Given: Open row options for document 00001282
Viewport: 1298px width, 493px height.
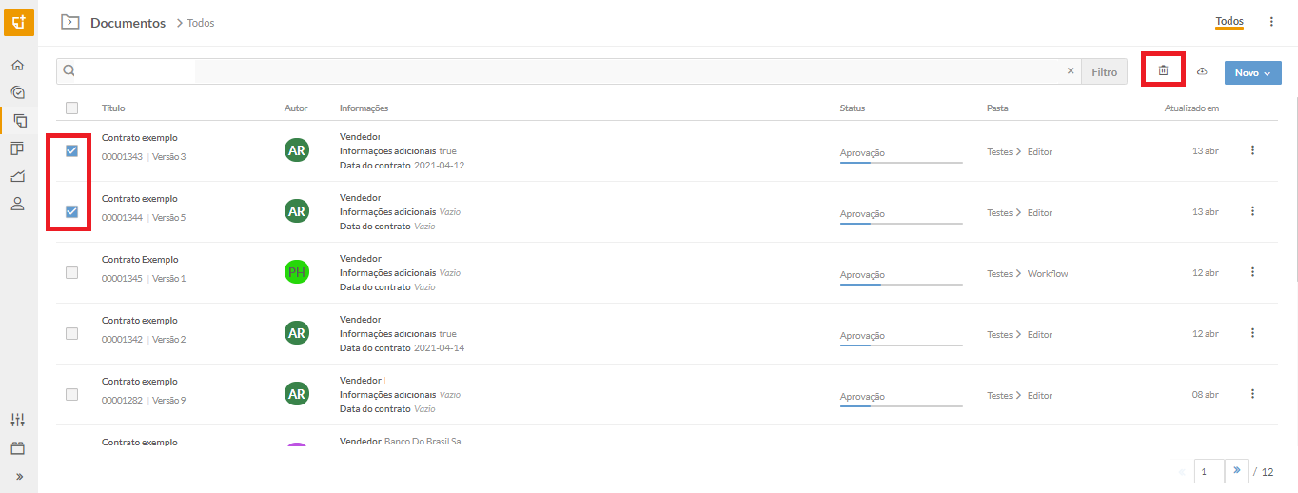Looking at the screenshot, I should pos(1252,394).
